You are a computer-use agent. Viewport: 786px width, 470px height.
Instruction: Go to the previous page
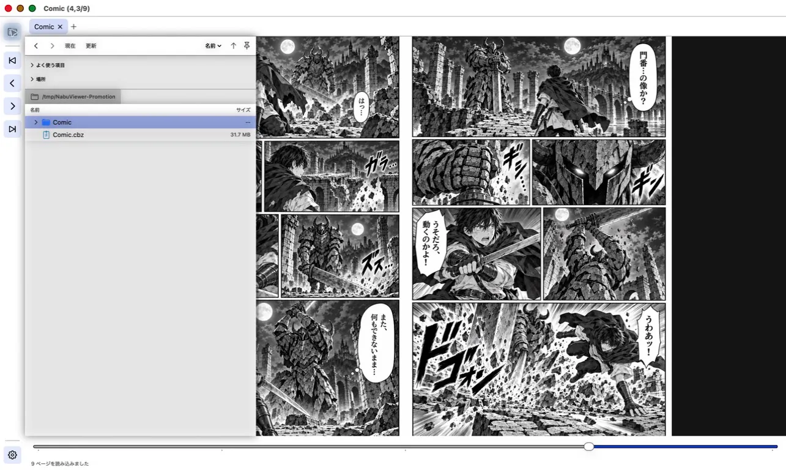click(12, 83)
